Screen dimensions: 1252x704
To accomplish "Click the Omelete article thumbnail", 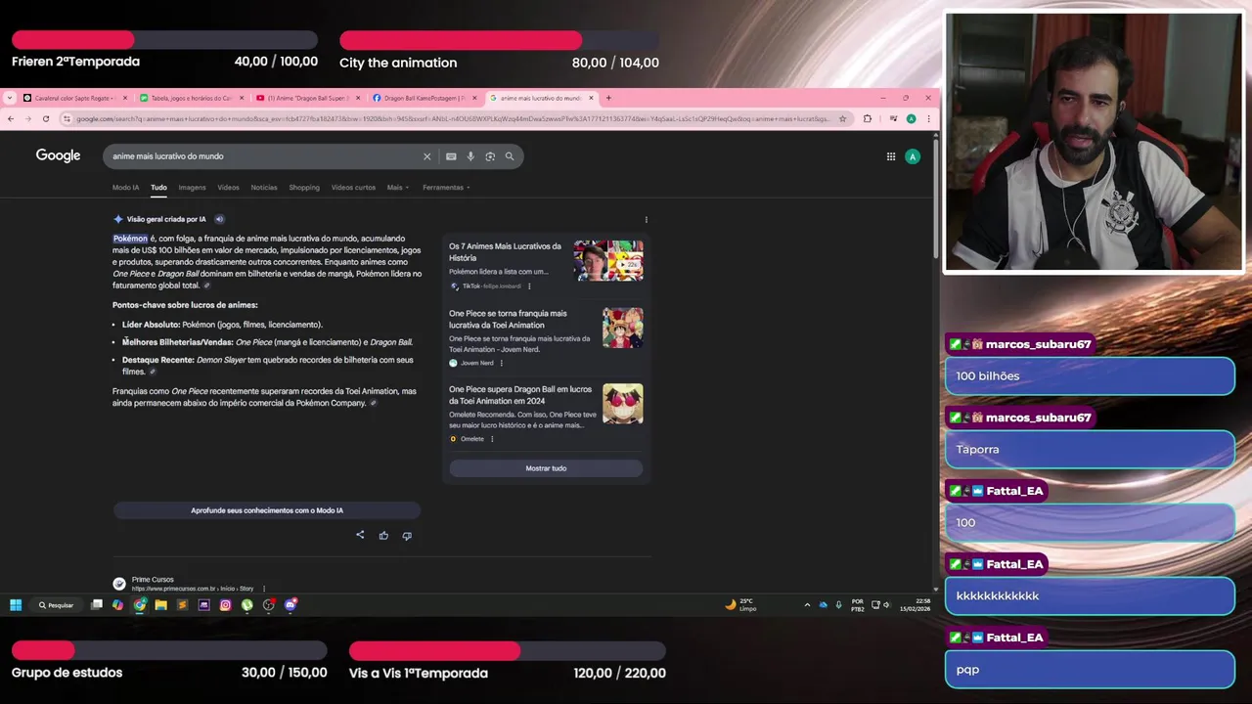I will coord(622,404).
